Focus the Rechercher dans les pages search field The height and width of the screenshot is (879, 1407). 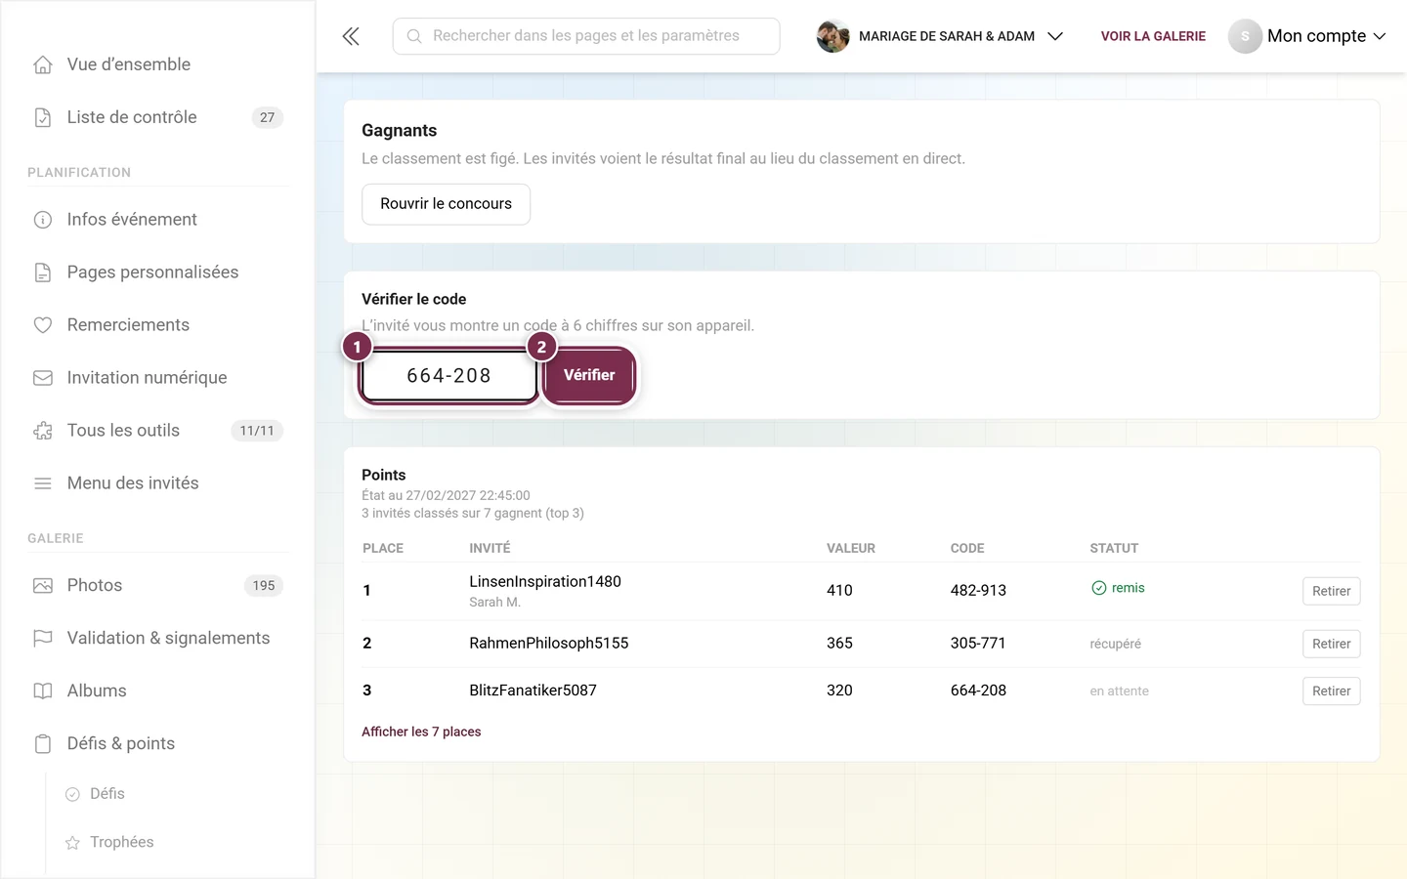(586, 36)
